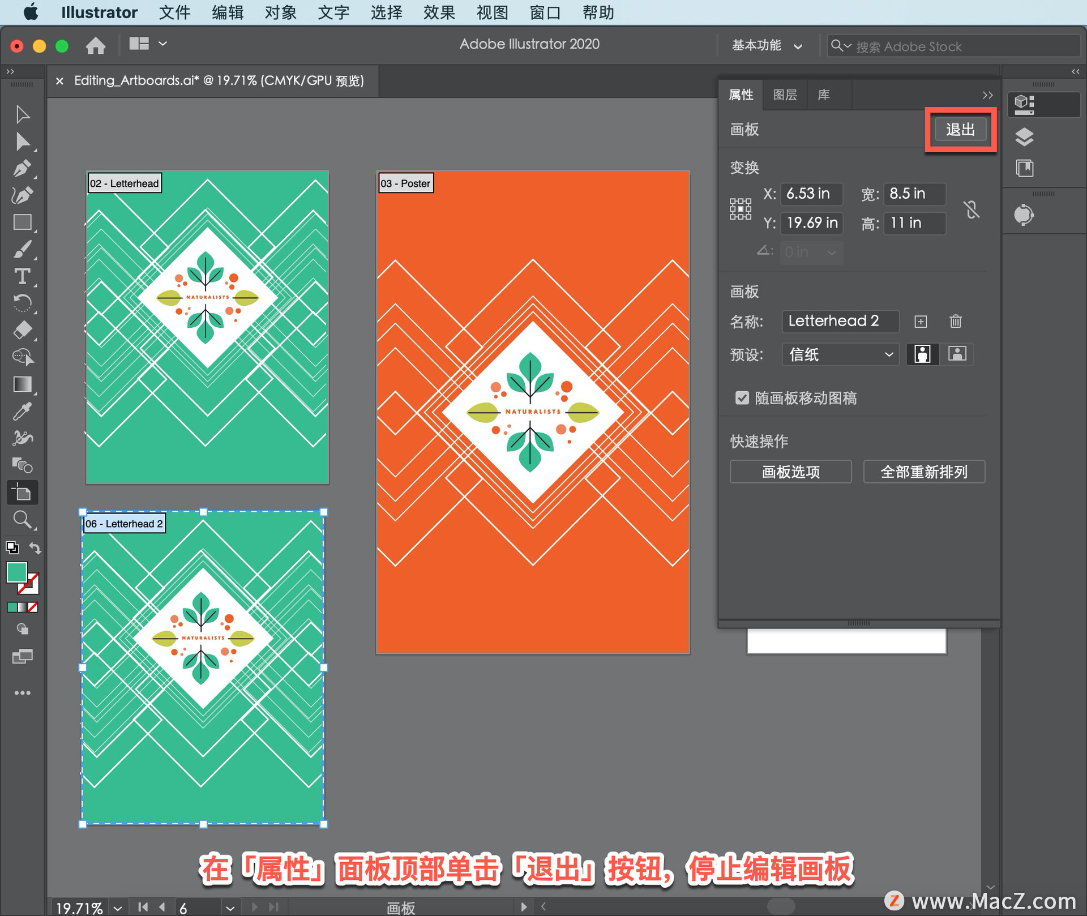The image size is (1087, 916).
Task: Uncheck 随画板移动图稿 checkbox
Action: pyautogui.click(x=742, y=398)
